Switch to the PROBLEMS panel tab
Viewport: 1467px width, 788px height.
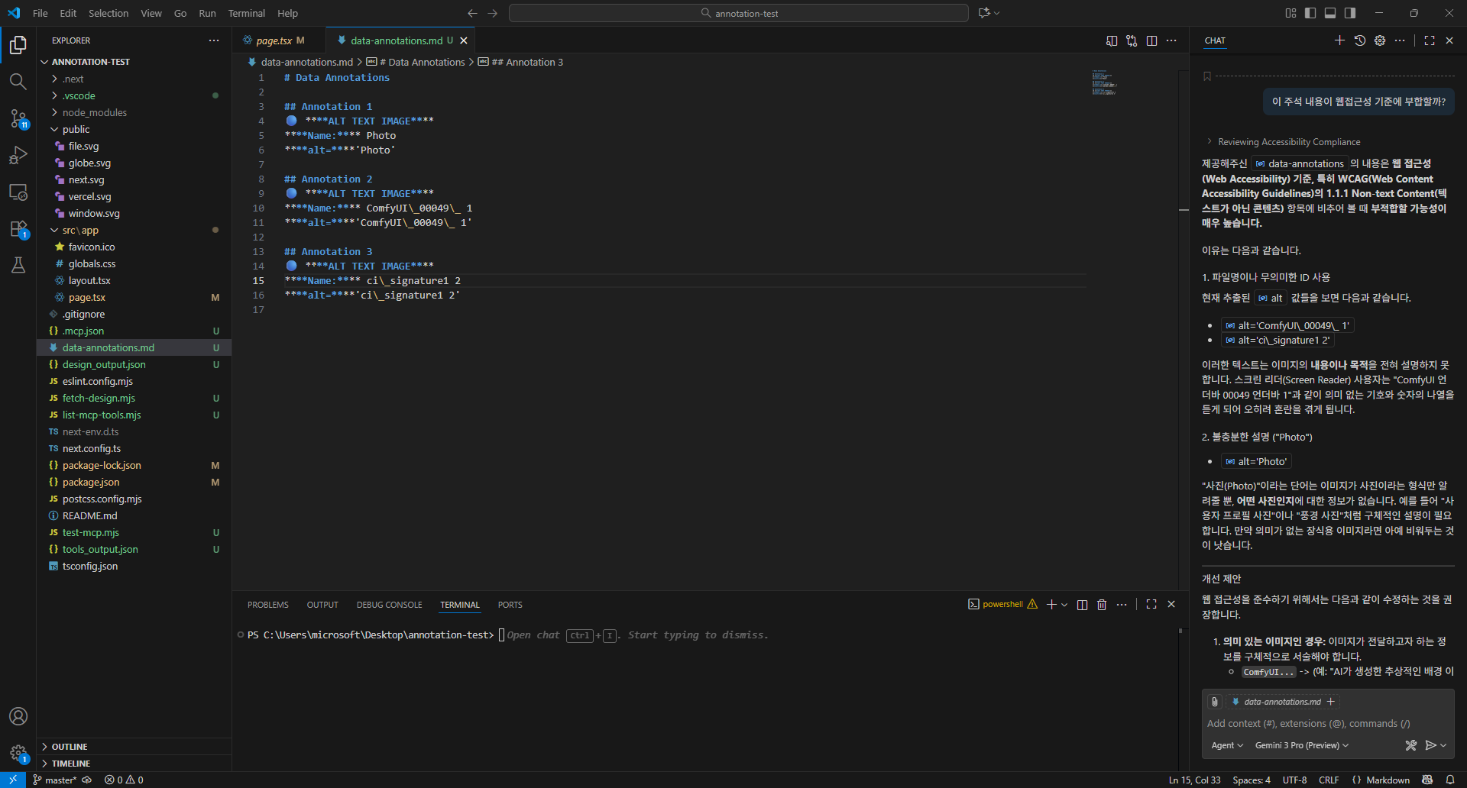pos(267,605)
